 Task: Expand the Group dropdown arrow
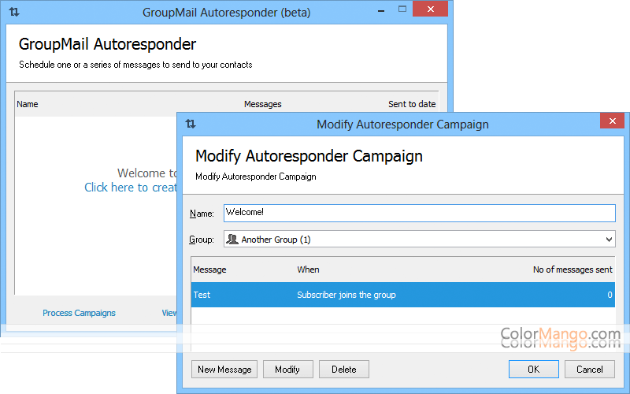point(608,240)
